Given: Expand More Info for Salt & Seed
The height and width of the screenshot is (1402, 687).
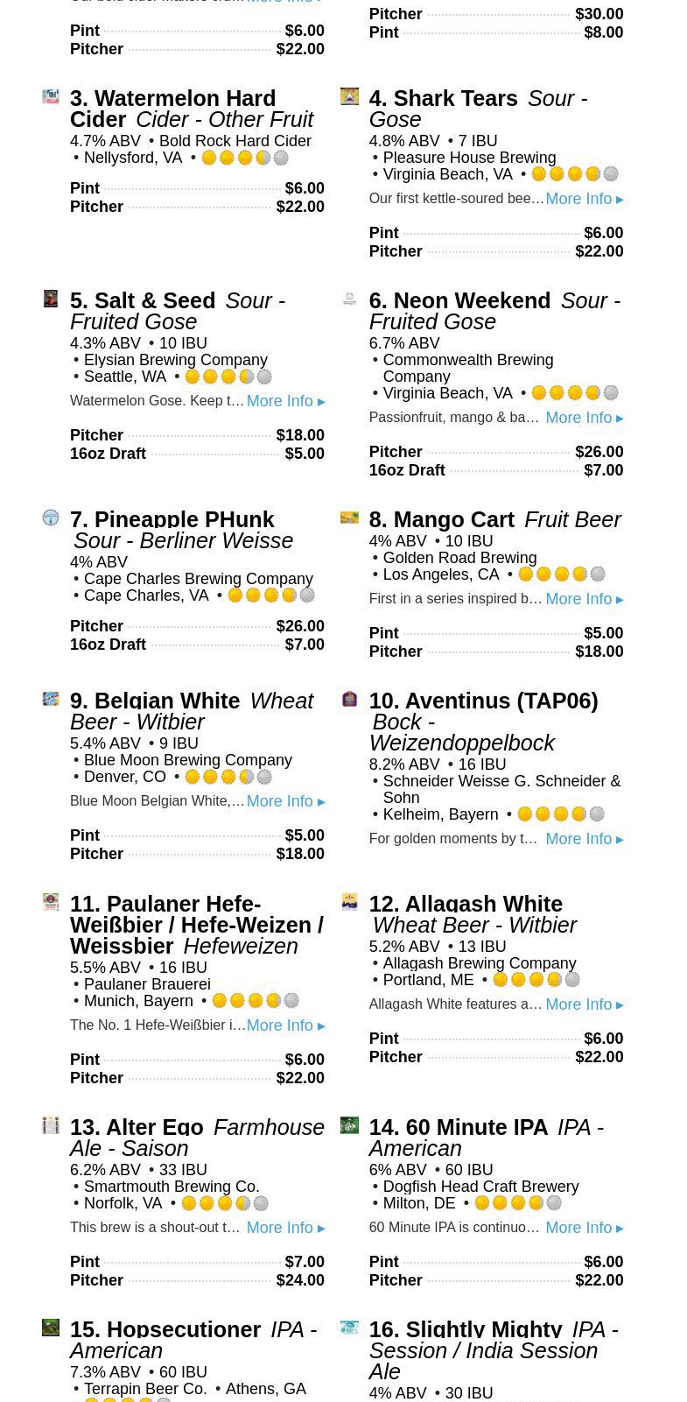Looking at the screenshot, I should 285,401.
